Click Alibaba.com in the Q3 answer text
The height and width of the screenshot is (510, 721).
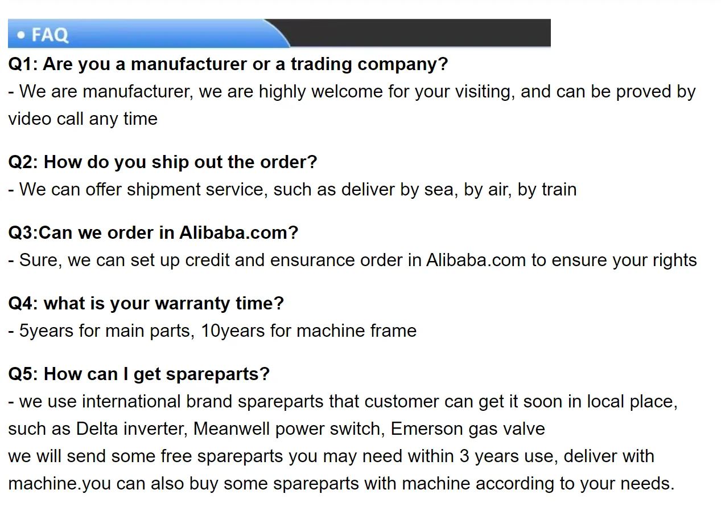[476, 260]
